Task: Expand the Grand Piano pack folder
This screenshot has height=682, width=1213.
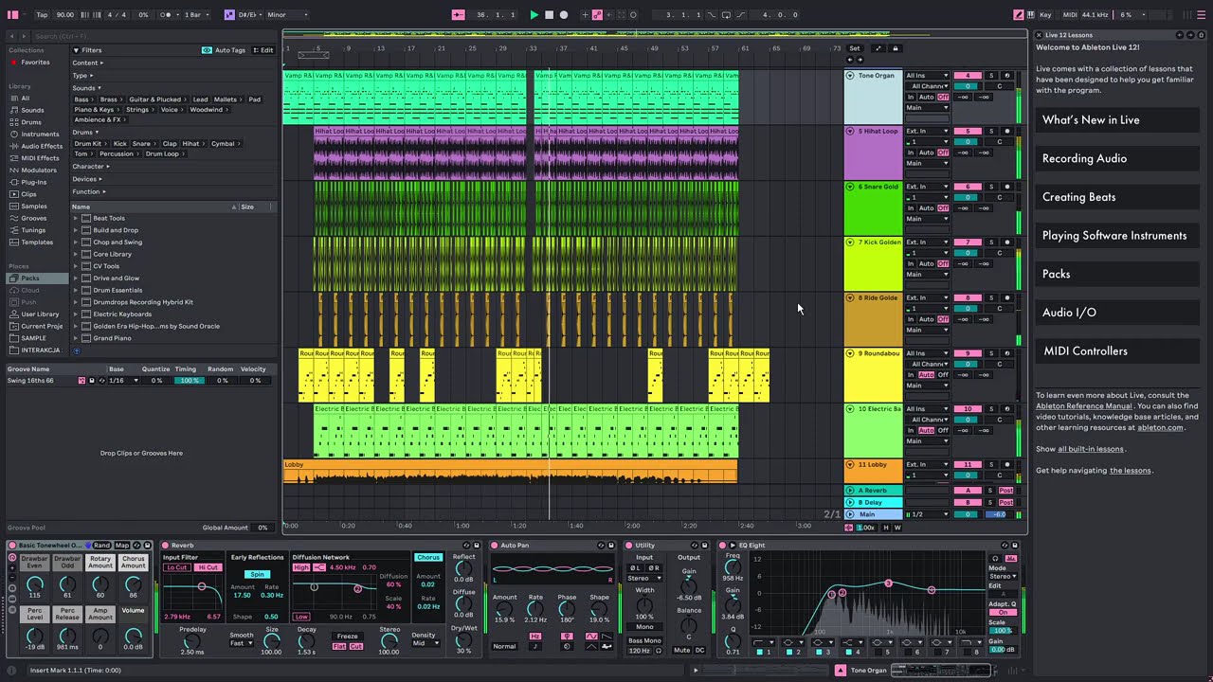Action: (76, 338)
